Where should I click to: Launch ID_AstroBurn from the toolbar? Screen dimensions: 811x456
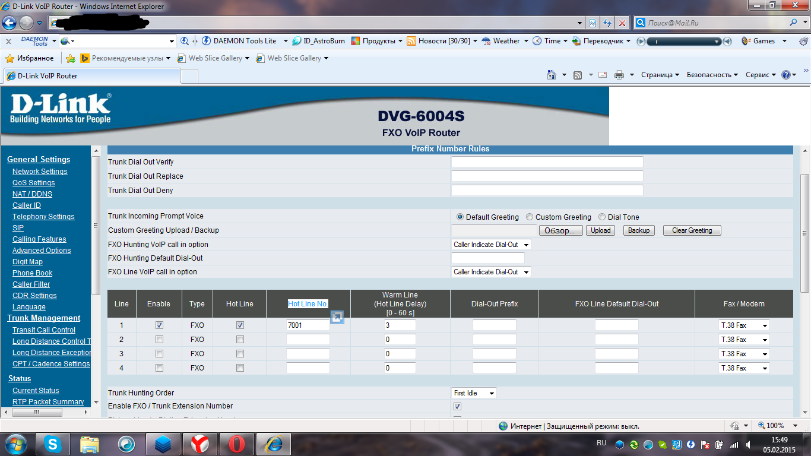tap(318, 41)
